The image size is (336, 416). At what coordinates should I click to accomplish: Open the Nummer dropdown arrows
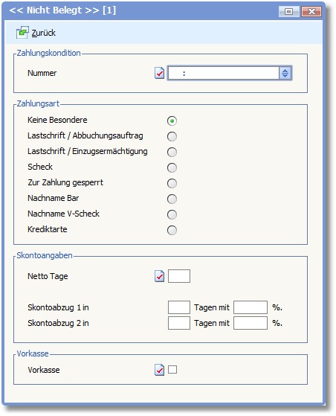click(x=285, y=73)
